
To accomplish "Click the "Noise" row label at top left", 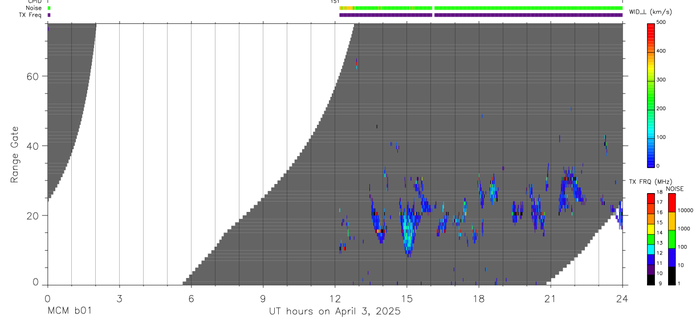I will coord(34,8).
